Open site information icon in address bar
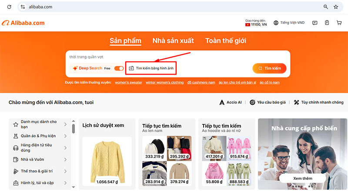 point(23,7)
